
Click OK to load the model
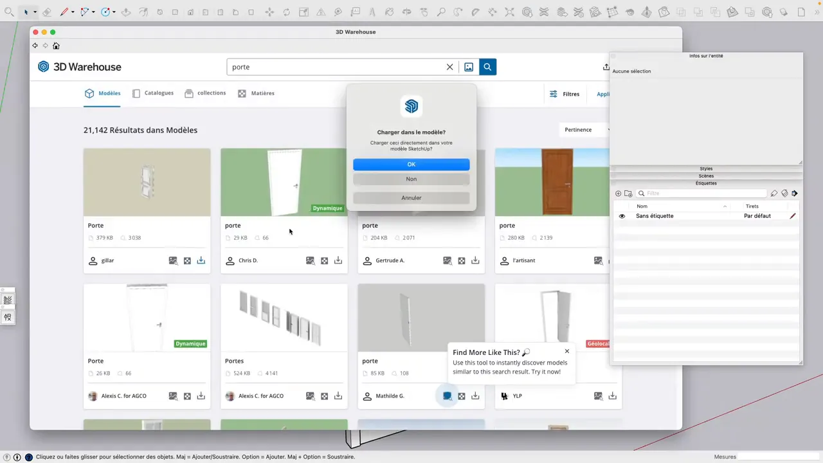coord(411,164)
